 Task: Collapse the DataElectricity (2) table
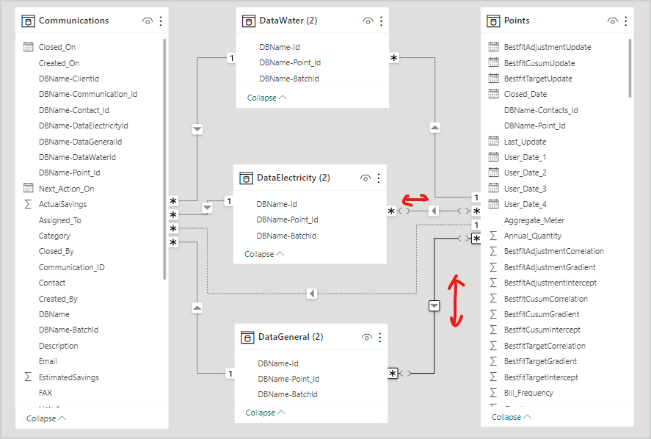pyautogui.click(x=264, y=255)
